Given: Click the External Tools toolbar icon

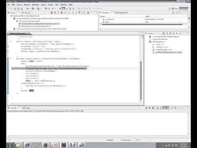Looking at the screenshot, I should coord(38,9).
